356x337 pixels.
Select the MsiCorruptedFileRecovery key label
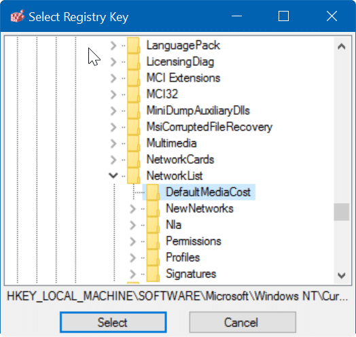point(209,127)
